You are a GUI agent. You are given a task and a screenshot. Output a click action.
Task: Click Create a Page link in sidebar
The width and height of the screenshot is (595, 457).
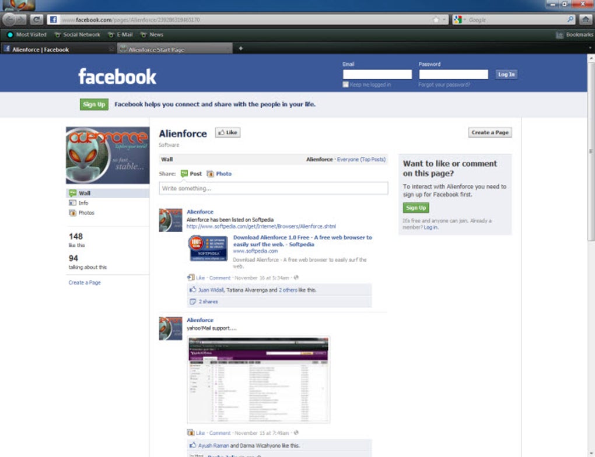point(85,283)
